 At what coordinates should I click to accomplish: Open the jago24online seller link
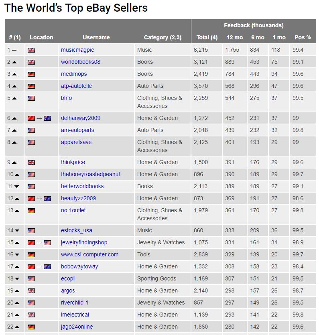pyautogui.click(x=77, y=327)
